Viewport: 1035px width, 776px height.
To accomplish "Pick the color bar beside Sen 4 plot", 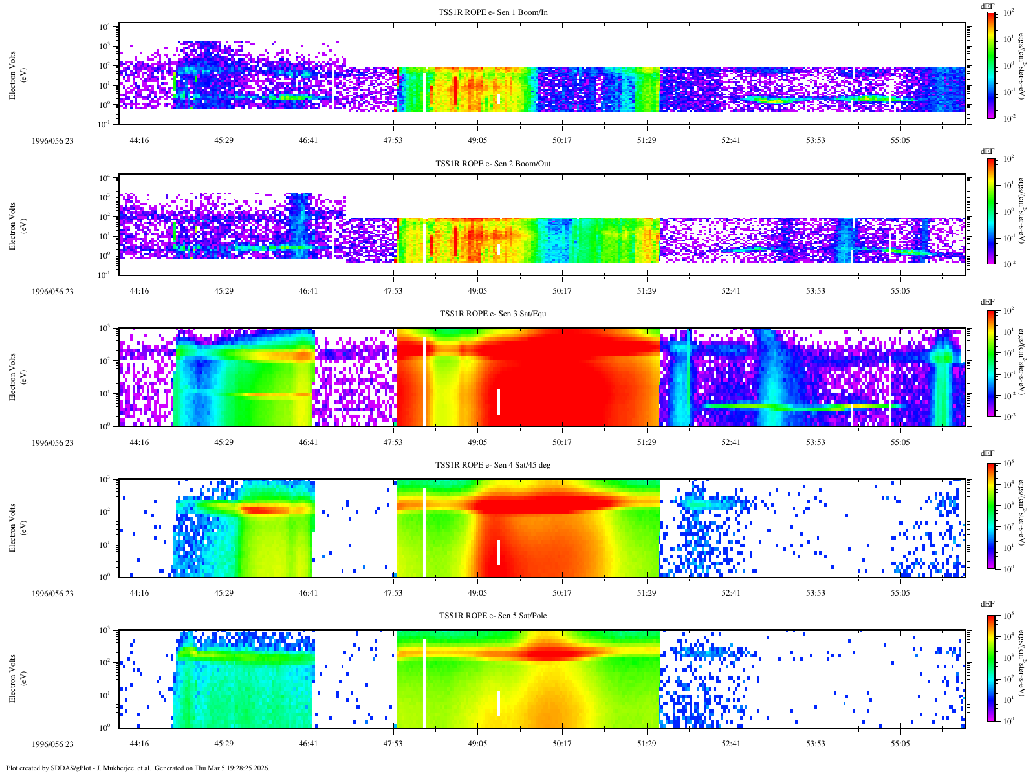I will 991,516.
